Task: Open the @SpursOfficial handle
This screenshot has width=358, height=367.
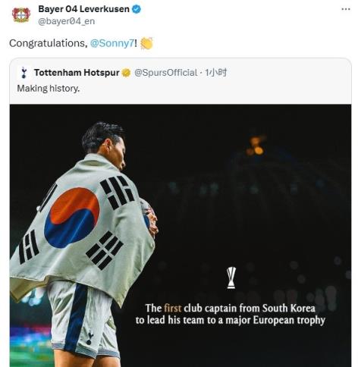Action: 165,73
